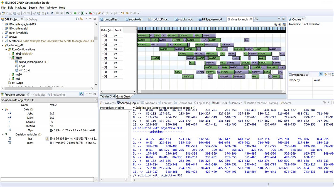Image resolution: width=334 pixels, height=187 pixels.
Task: Toggle alphabetical sort in Problem browser
Action: click(x=82, y=94)
